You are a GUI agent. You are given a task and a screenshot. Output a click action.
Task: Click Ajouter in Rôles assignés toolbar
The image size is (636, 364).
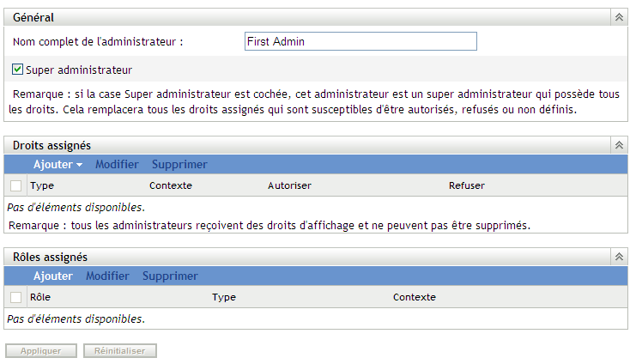tap(53, 276)
